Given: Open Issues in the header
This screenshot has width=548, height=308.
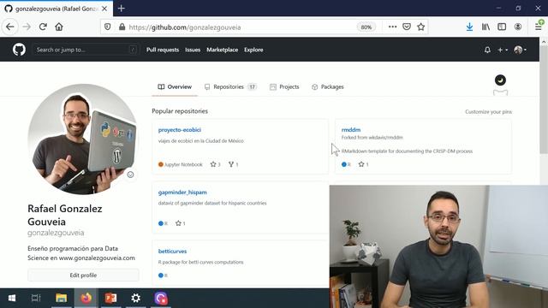Looking at the screenshot, I should pos(193,50).
